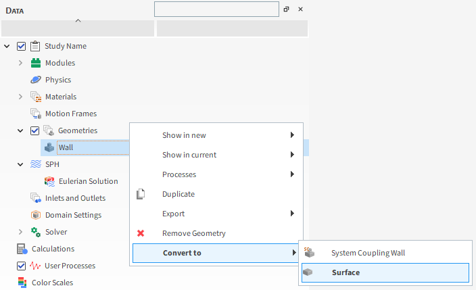Click the Motion Frames icon
The image size is (476, 290).
36,114
